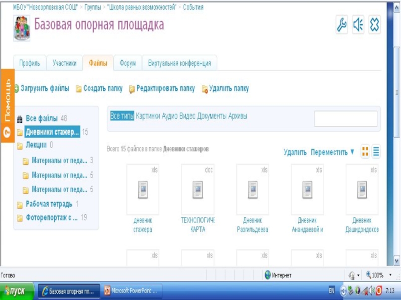Click the Рабочая тетрадь folder icon
This screenshot has width=401, height=300.
coord(20,205)
